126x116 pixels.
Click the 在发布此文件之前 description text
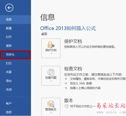click(93, 74)
